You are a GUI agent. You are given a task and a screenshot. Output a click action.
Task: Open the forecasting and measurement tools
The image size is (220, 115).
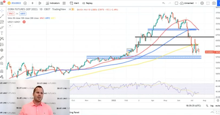[x=2, y=44]
